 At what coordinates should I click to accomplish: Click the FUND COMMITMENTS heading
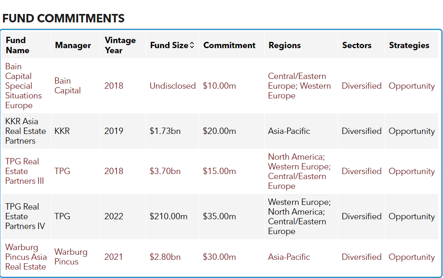pos(64,18)
